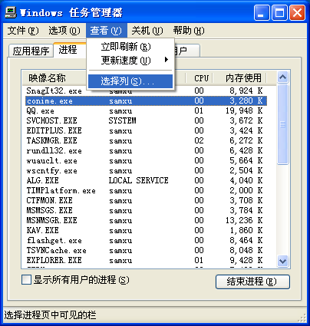The height and width of the screenshot is (326, 310).
Task: Close the Task Manager window
Action: pyautogui.click(x=297, y=13)
